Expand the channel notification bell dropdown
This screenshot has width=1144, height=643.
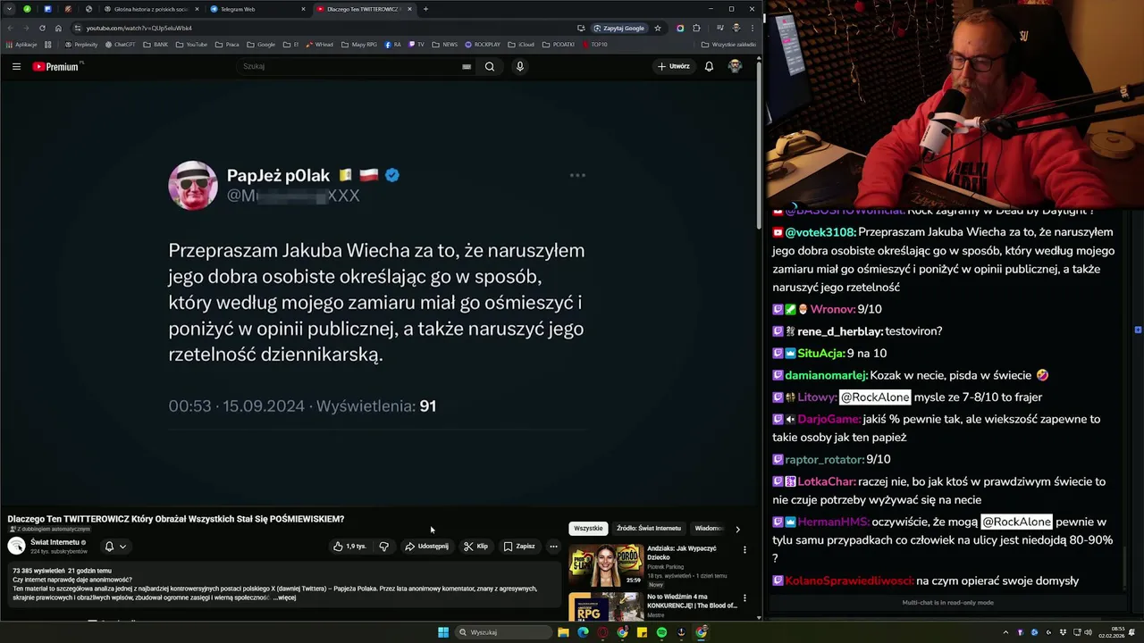pyautogui.click(x=115, y=546)
